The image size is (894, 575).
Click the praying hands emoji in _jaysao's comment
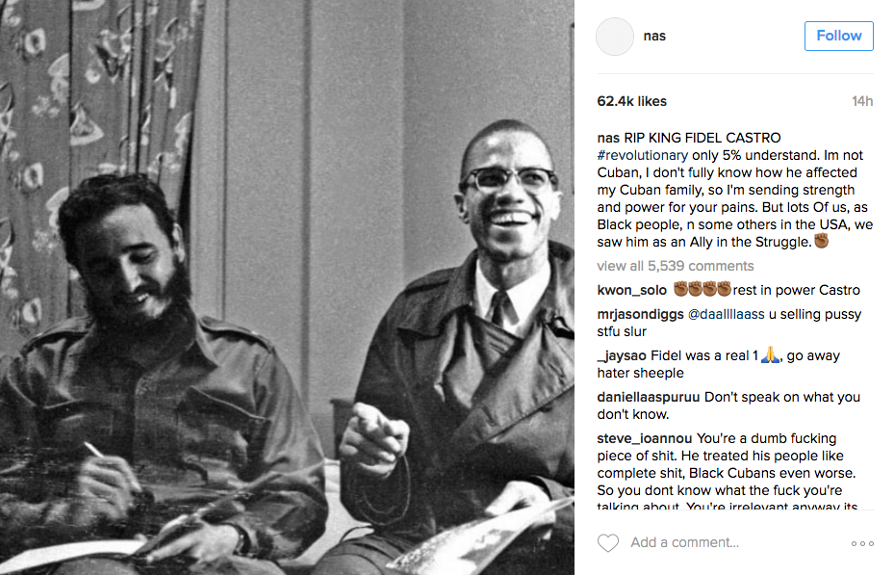pos(770,355)
